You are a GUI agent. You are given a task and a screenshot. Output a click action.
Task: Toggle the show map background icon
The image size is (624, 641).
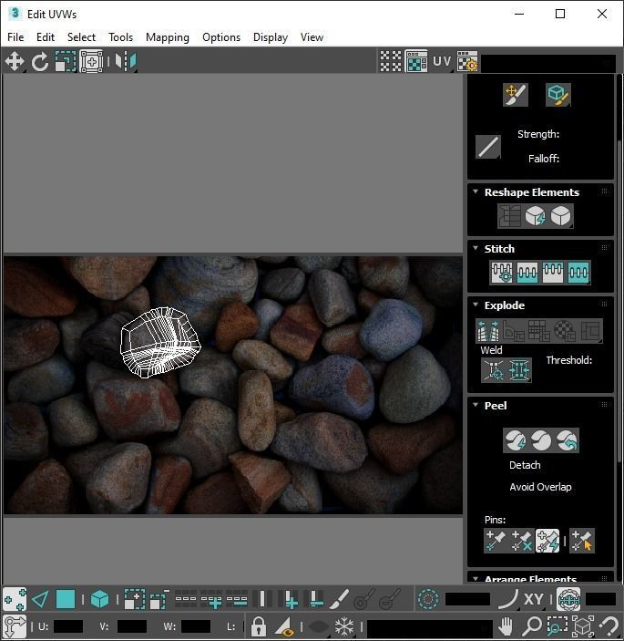tap(416, 61)
